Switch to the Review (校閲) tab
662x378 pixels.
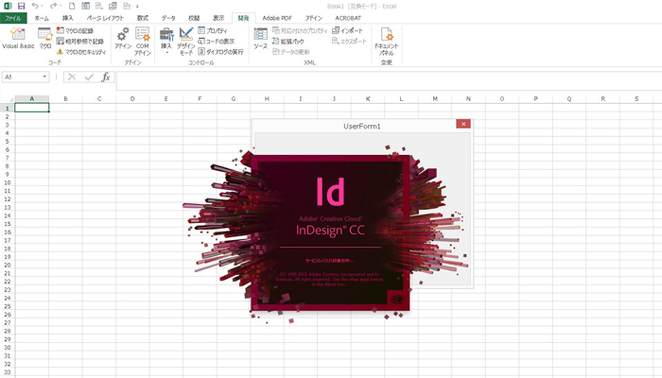194,18
